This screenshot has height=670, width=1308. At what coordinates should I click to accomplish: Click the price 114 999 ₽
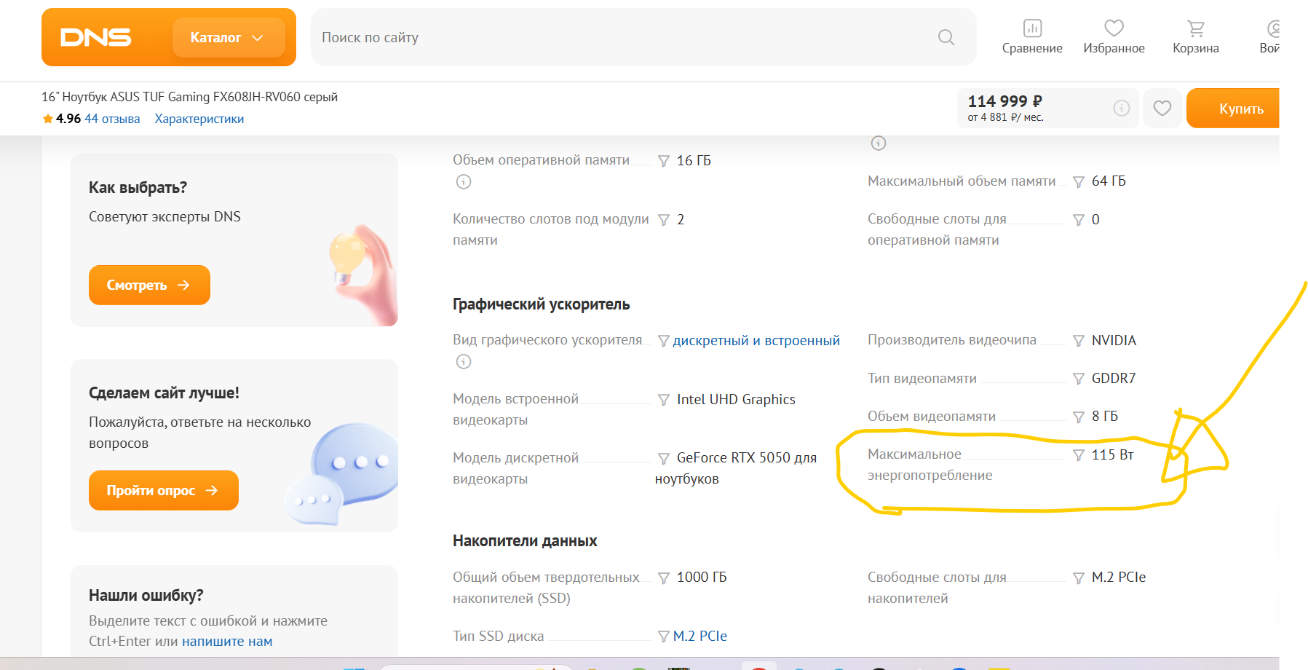pyautogui.click(x=1004, y=101)
